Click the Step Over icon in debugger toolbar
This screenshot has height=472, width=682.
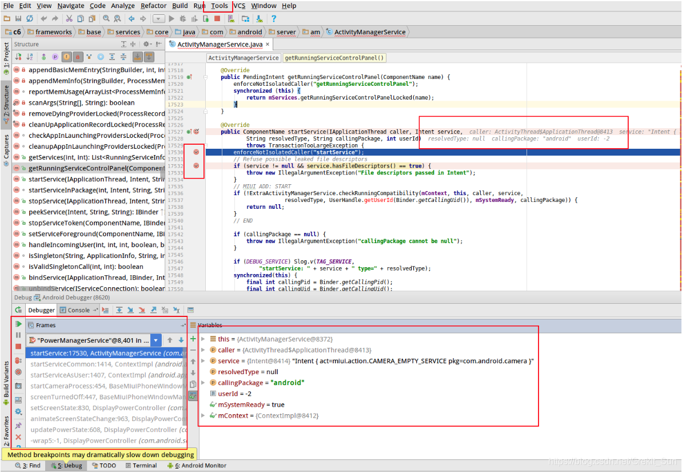tap(119, 310)
